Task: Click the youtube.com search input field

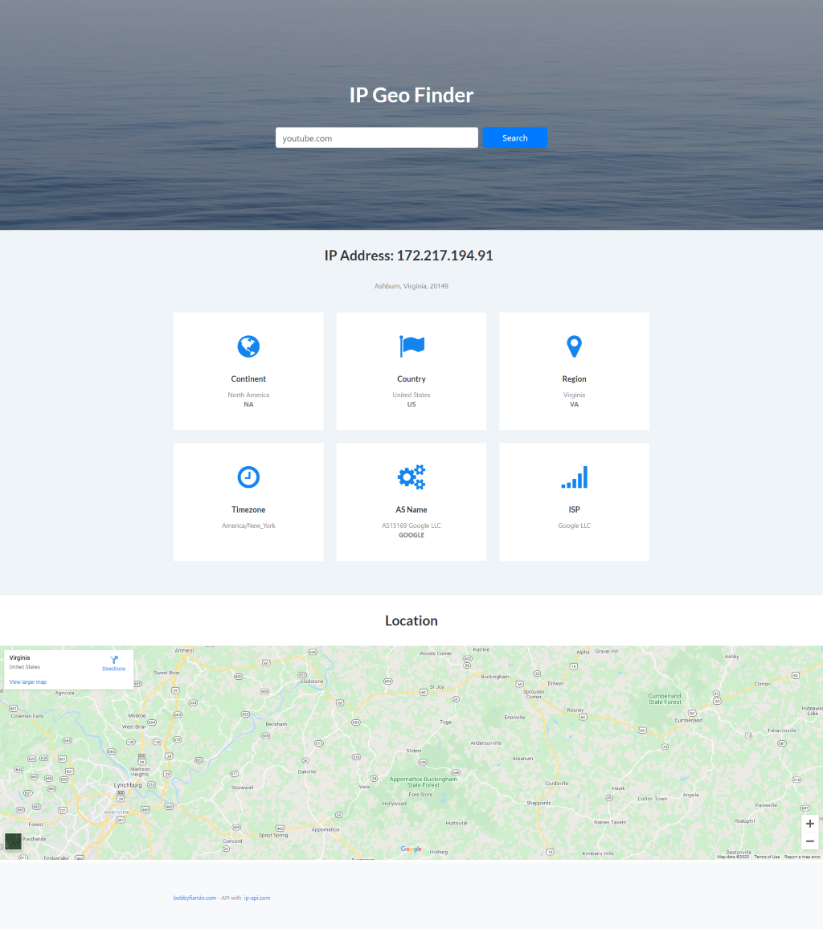Action: (377, 137)
